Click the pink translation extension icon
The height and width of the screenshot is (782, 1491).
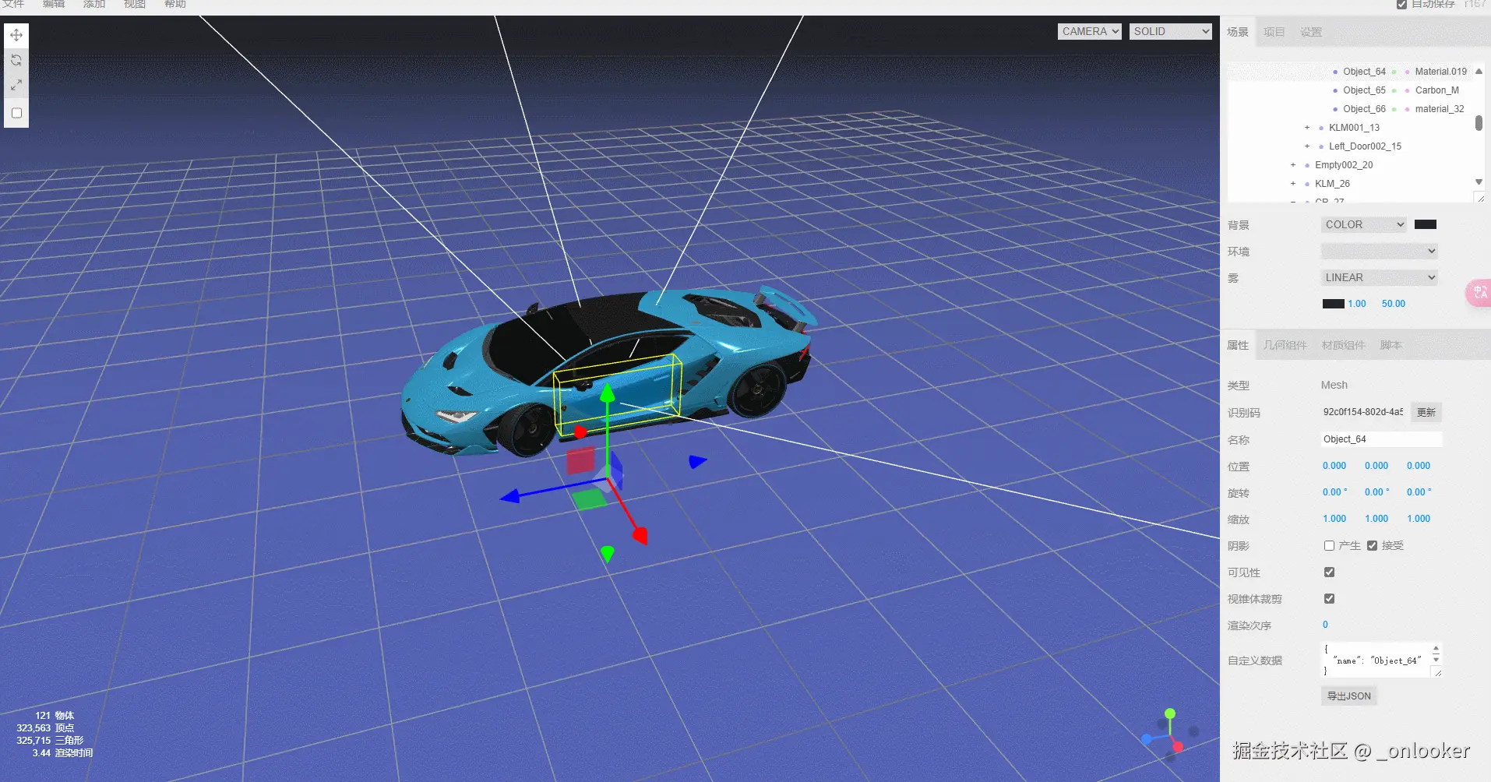[1479, 292]
